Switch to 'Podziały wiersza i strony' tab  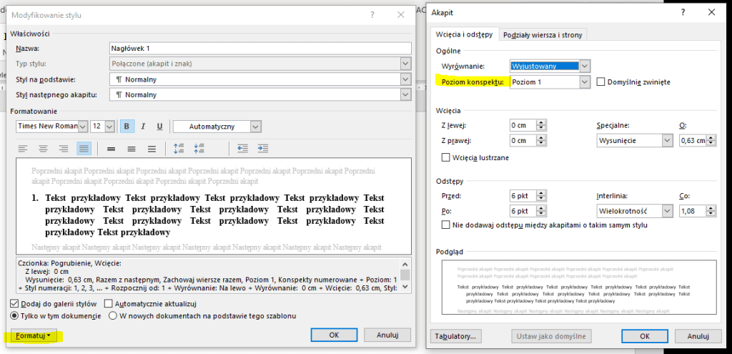543,34
